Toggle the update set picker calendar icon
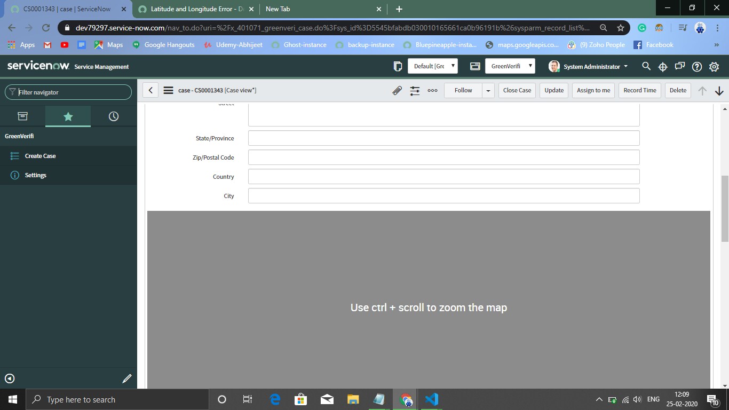 [474, 66]
